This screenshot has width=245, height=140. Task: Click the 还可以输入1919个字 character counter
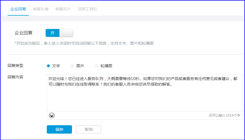(224, 115)
